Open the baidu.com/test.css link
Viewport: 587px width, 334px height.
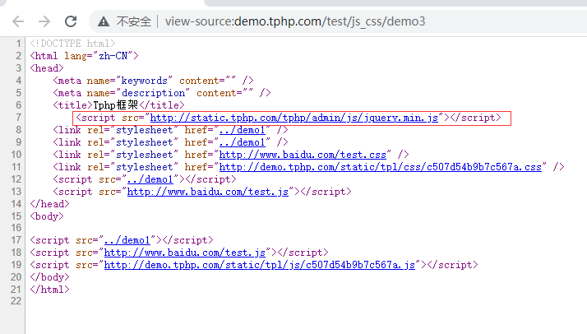pyautogui.click(x=303, y=155)
